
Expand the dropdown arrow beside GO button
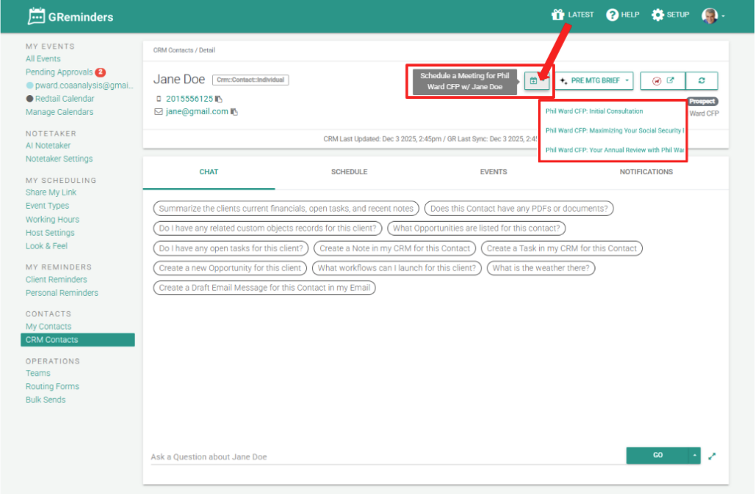[695, 456]
